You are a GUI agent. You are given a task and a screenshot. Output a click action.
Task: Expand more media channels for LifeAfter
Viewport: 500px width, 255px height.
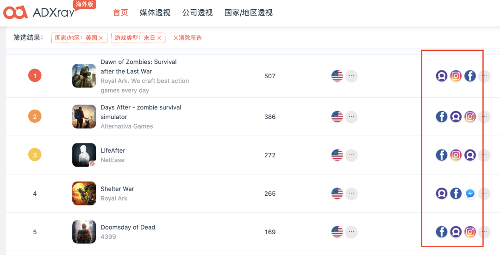[484, 155]
